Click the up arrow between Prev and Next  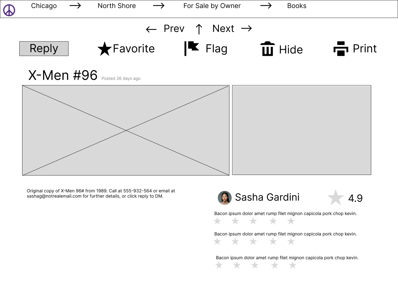point(199,29)
